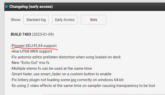Click the words "windows 64-bit" in lottery line
The image size is (165, 95).
point(111,80)
